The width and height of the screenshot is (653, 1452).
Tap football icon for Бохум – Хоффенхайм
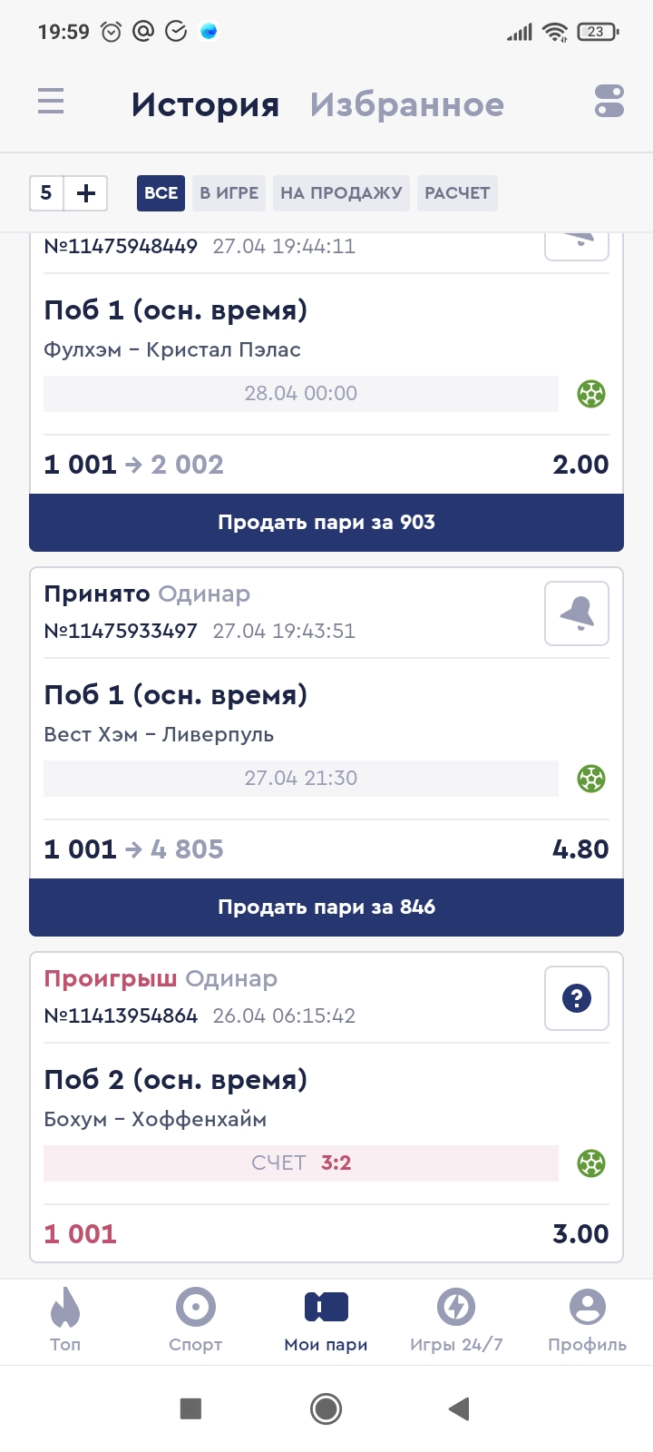point(591,1163)
